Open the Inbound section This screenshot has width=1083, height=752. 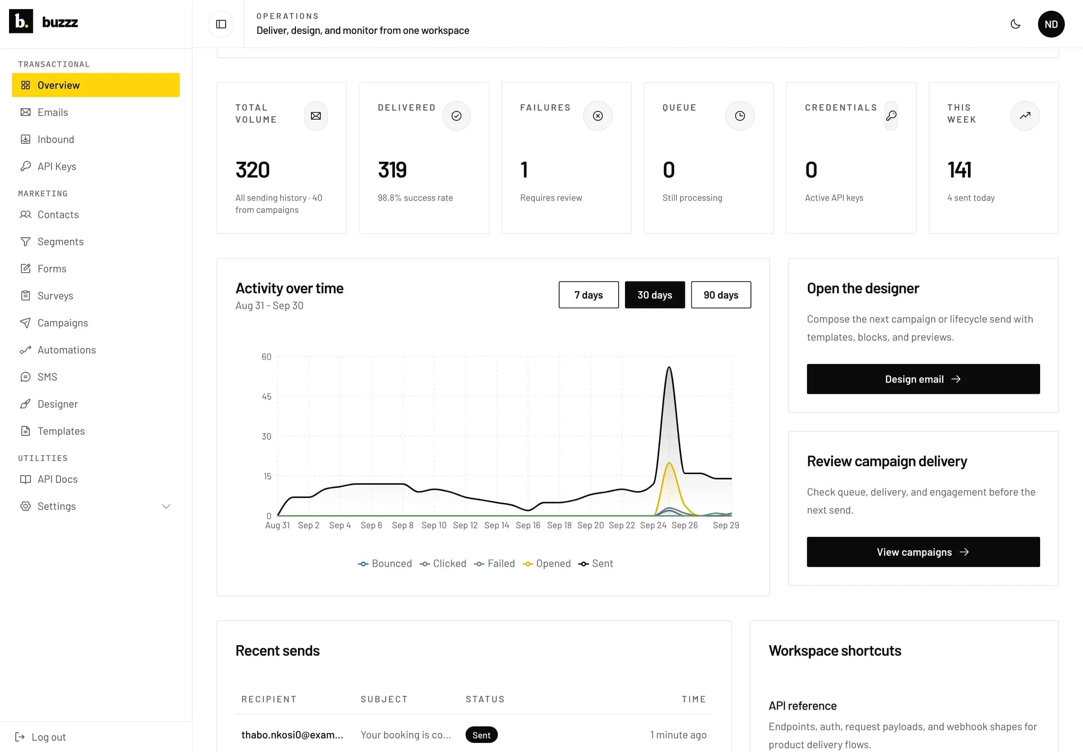coord(96,139)
